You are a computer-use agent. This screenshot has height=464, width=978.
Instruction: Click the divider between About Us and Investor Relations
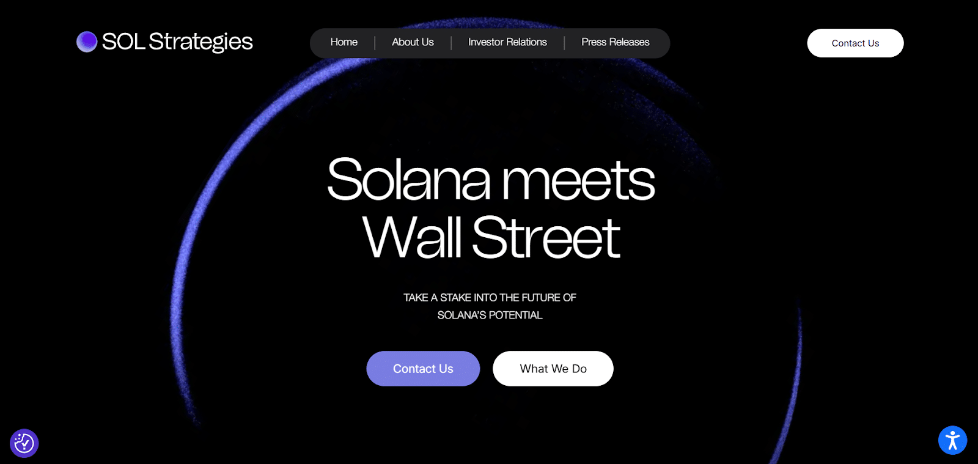[451, 43]
